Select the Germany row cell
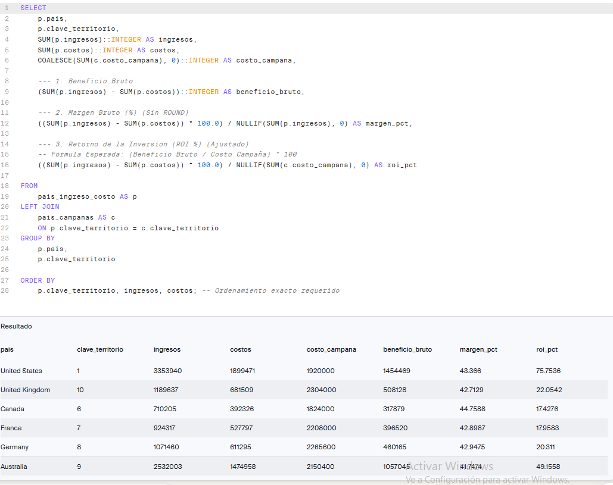The height and width of the screenshot is (485, 613). (14, 447)
